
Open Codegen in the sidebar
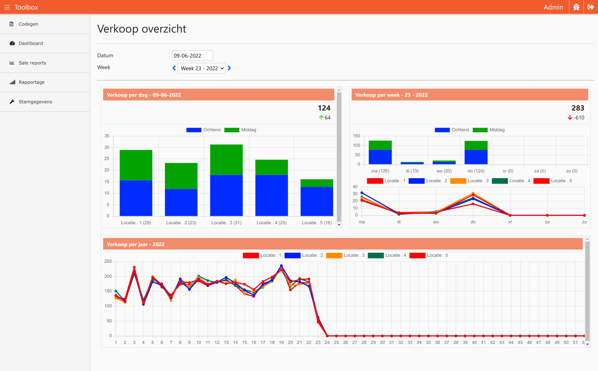coord(45,24)
